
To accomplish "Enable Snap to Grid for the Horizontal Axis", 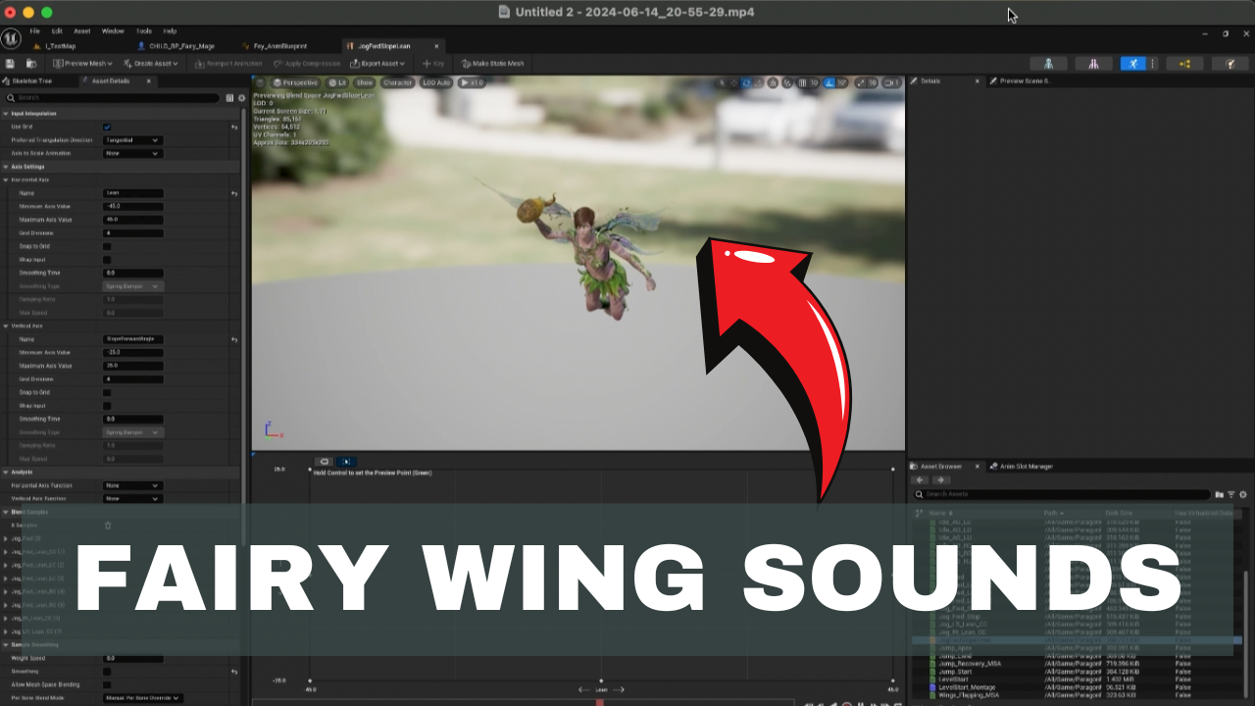I will pos(108,246).
